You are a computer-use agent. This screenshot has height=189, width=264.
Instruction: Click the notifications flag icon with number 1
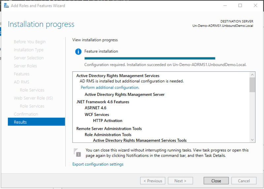(77, 152)
